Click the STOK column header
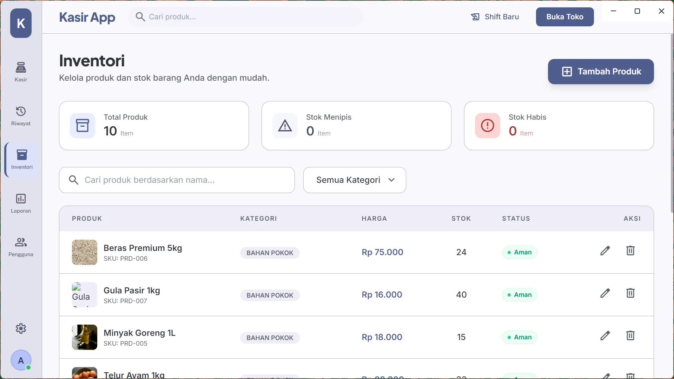 (461, 219)
